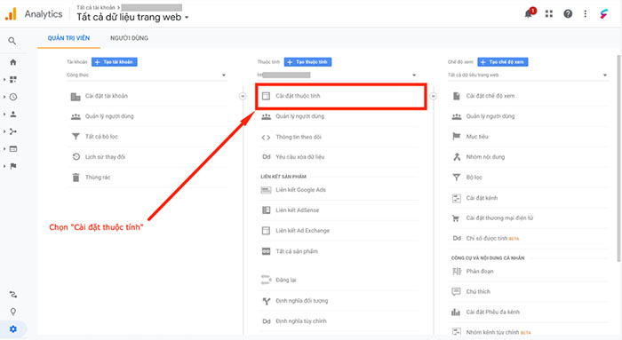Viewport: 622px width, 340px height.
Task: Go to Home via the sidebar house icon
Action: click(13, 62)
